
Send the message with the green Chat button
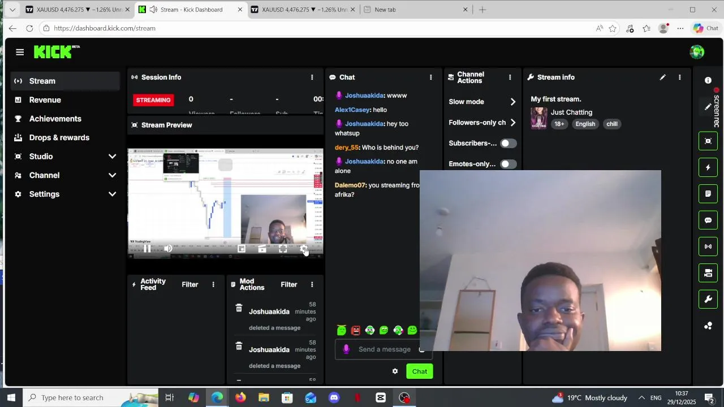(x=420, y=371)
